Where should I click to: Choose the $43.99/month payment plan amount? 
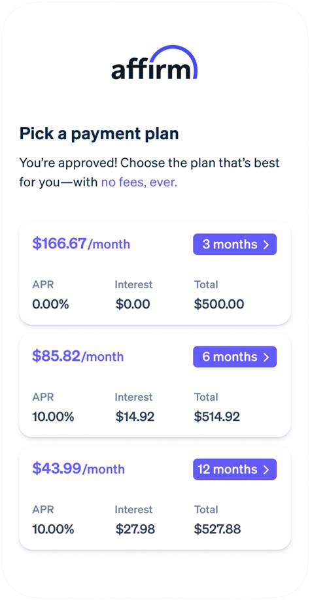(x=78, y=469)
